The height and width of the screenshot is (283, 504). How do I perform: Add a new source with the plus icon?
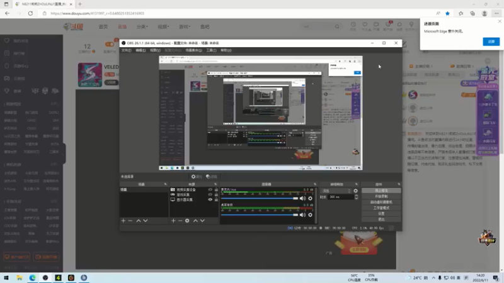[x=173, y=221]
